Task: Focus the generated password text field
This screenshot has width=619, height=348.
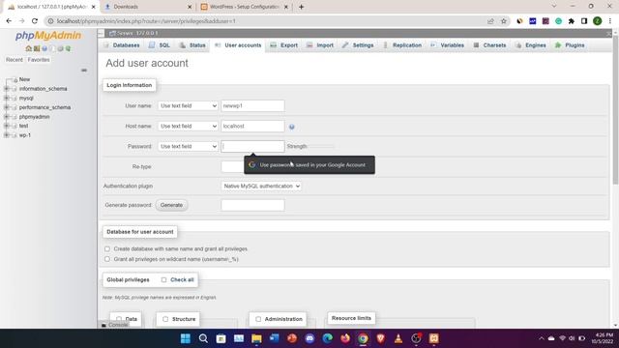Action: click(x=252, y=205)
